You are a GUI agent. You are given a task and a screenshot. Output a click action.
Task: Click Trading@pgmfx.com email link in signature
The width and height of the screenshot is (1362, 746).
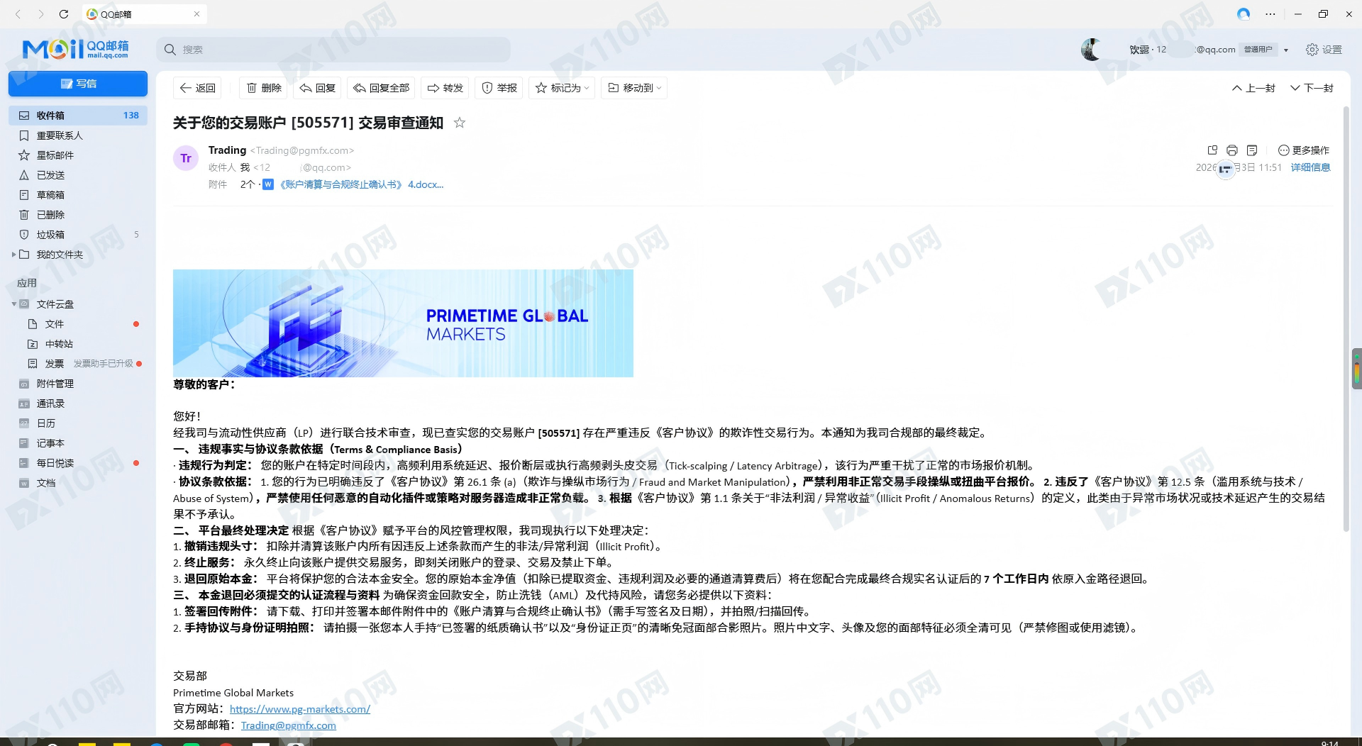289,725
